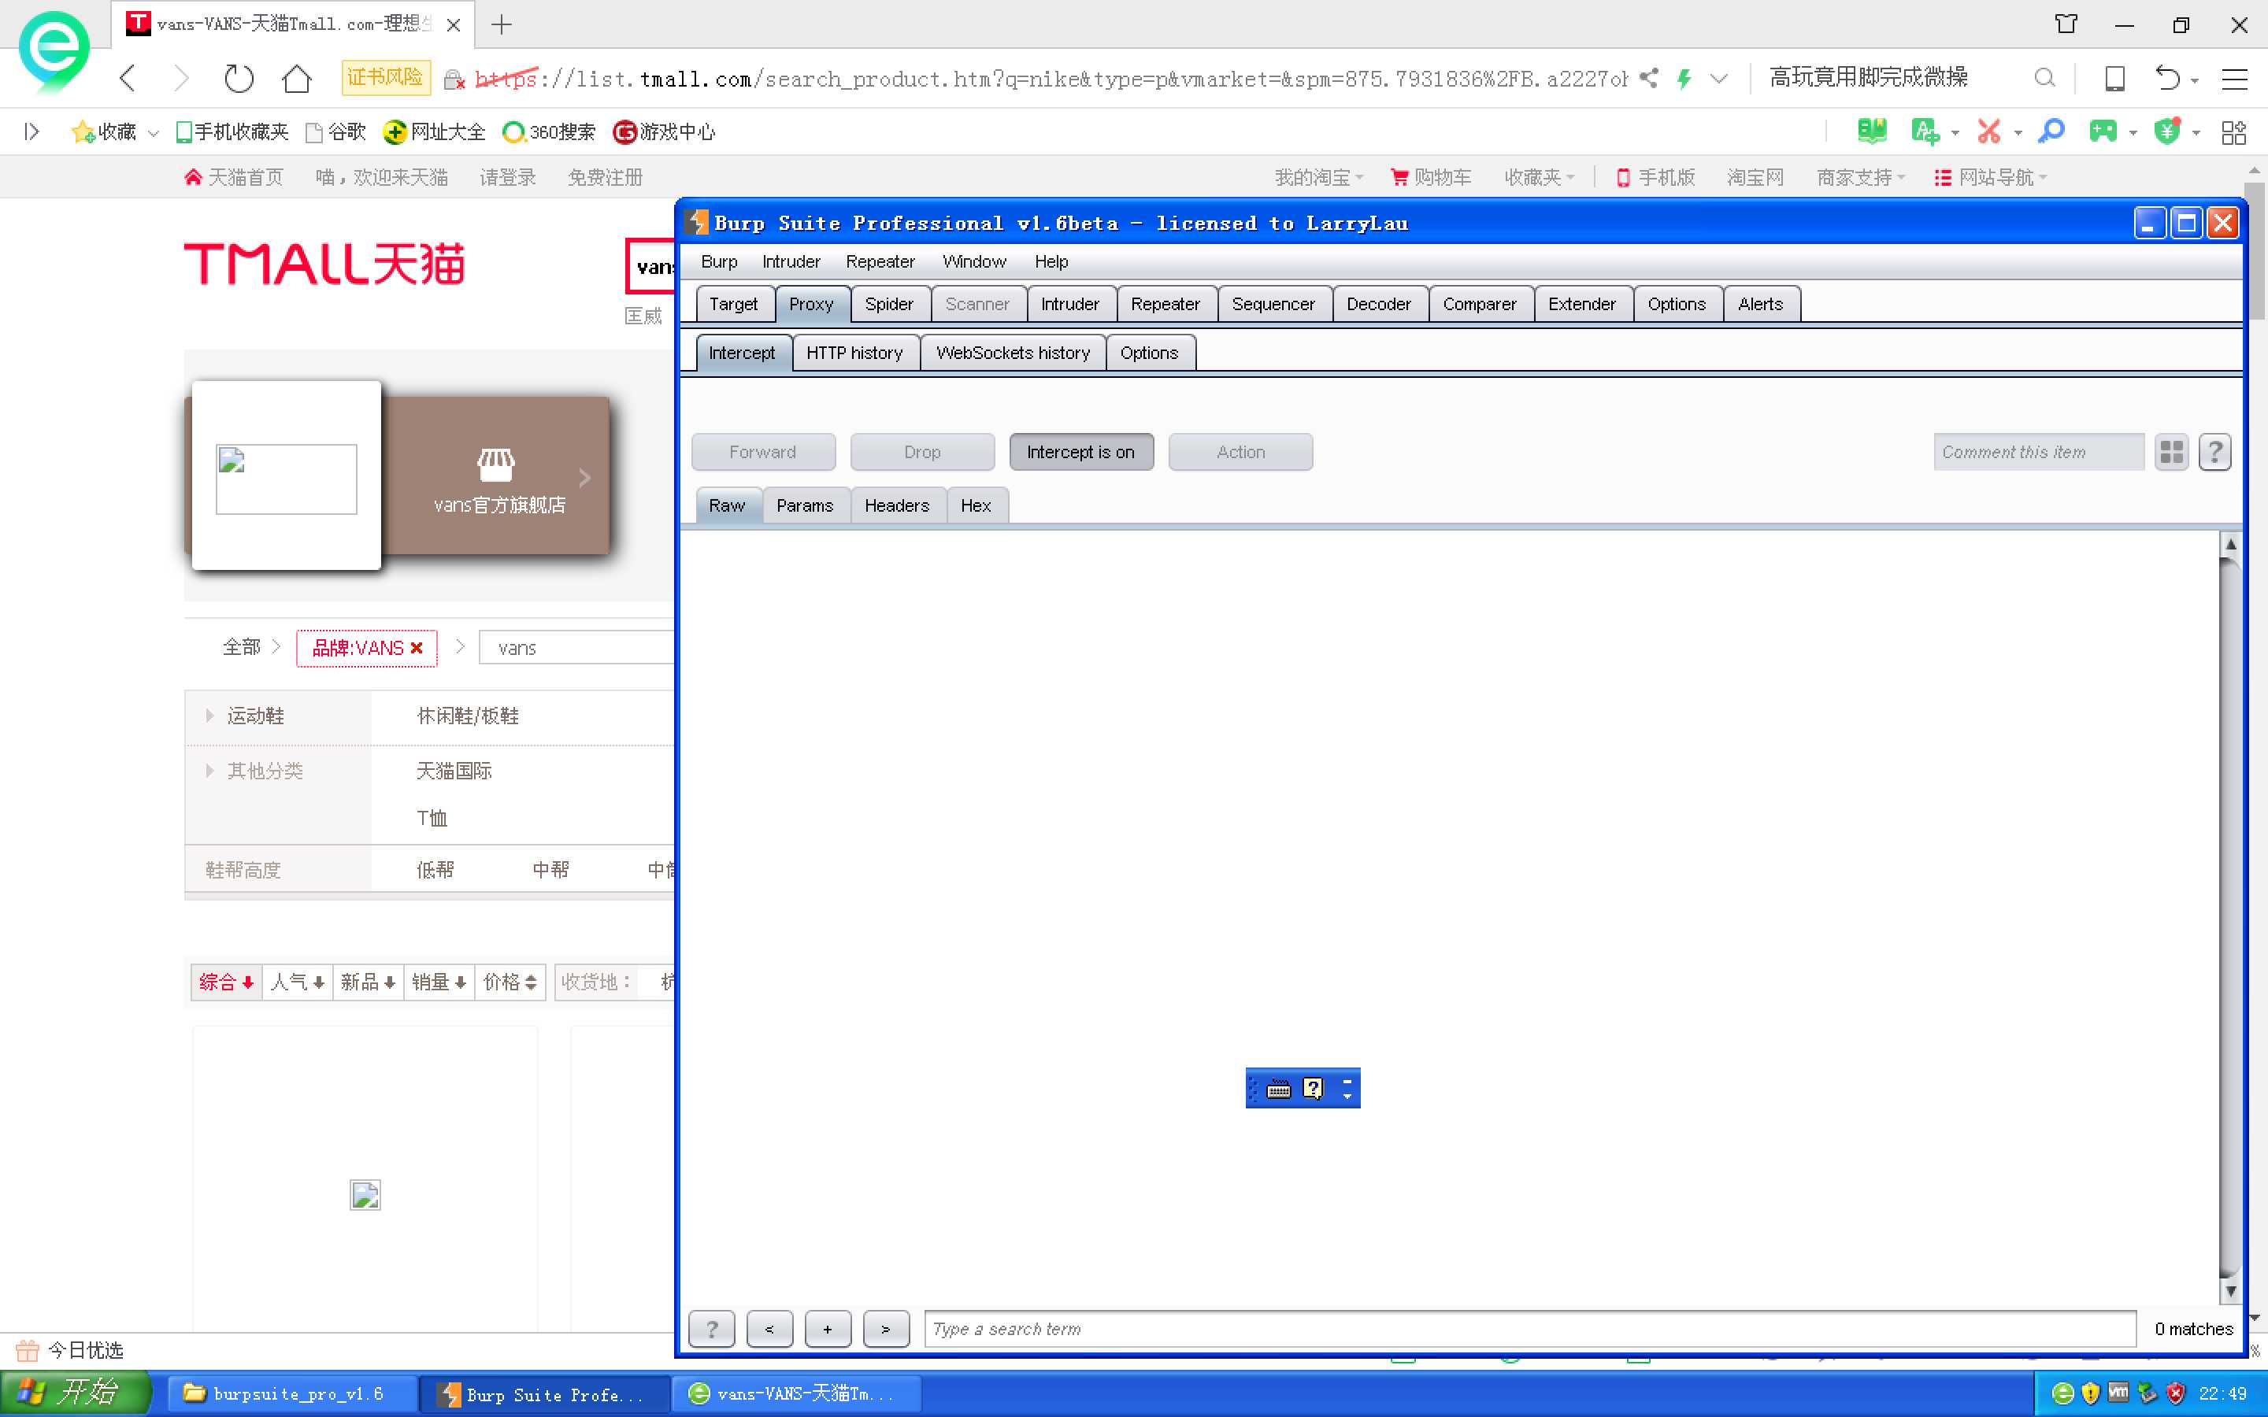Click the browser back arrow
The width and height of the screenshot is (2268, 1417).
click(x=128, y=78)
